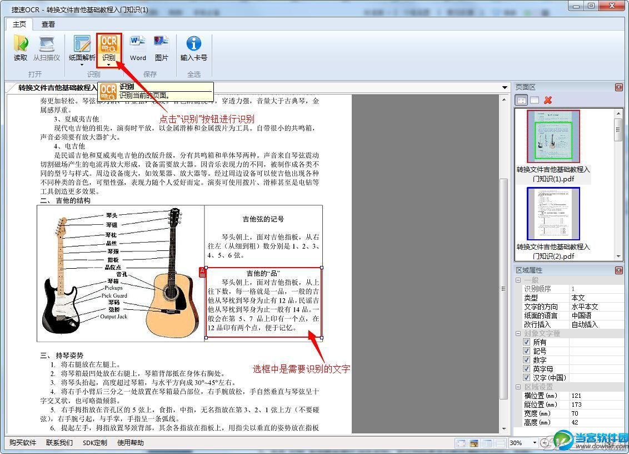Export to Word via the Word icon

pyautogui.click(x=138, y=48)
